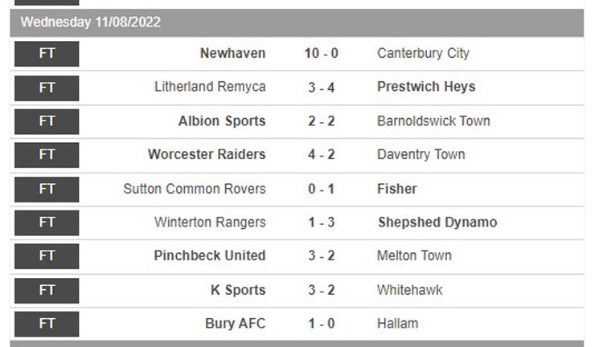Open the Barnoldswick Town team link
The image size is (595, 347).
click(433, 121)
